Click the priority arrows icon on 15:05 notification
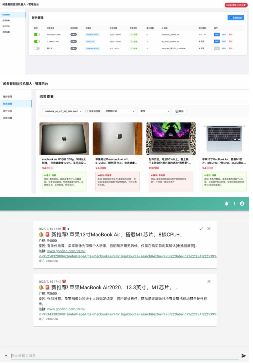The image size is (253, 363). 64,229
